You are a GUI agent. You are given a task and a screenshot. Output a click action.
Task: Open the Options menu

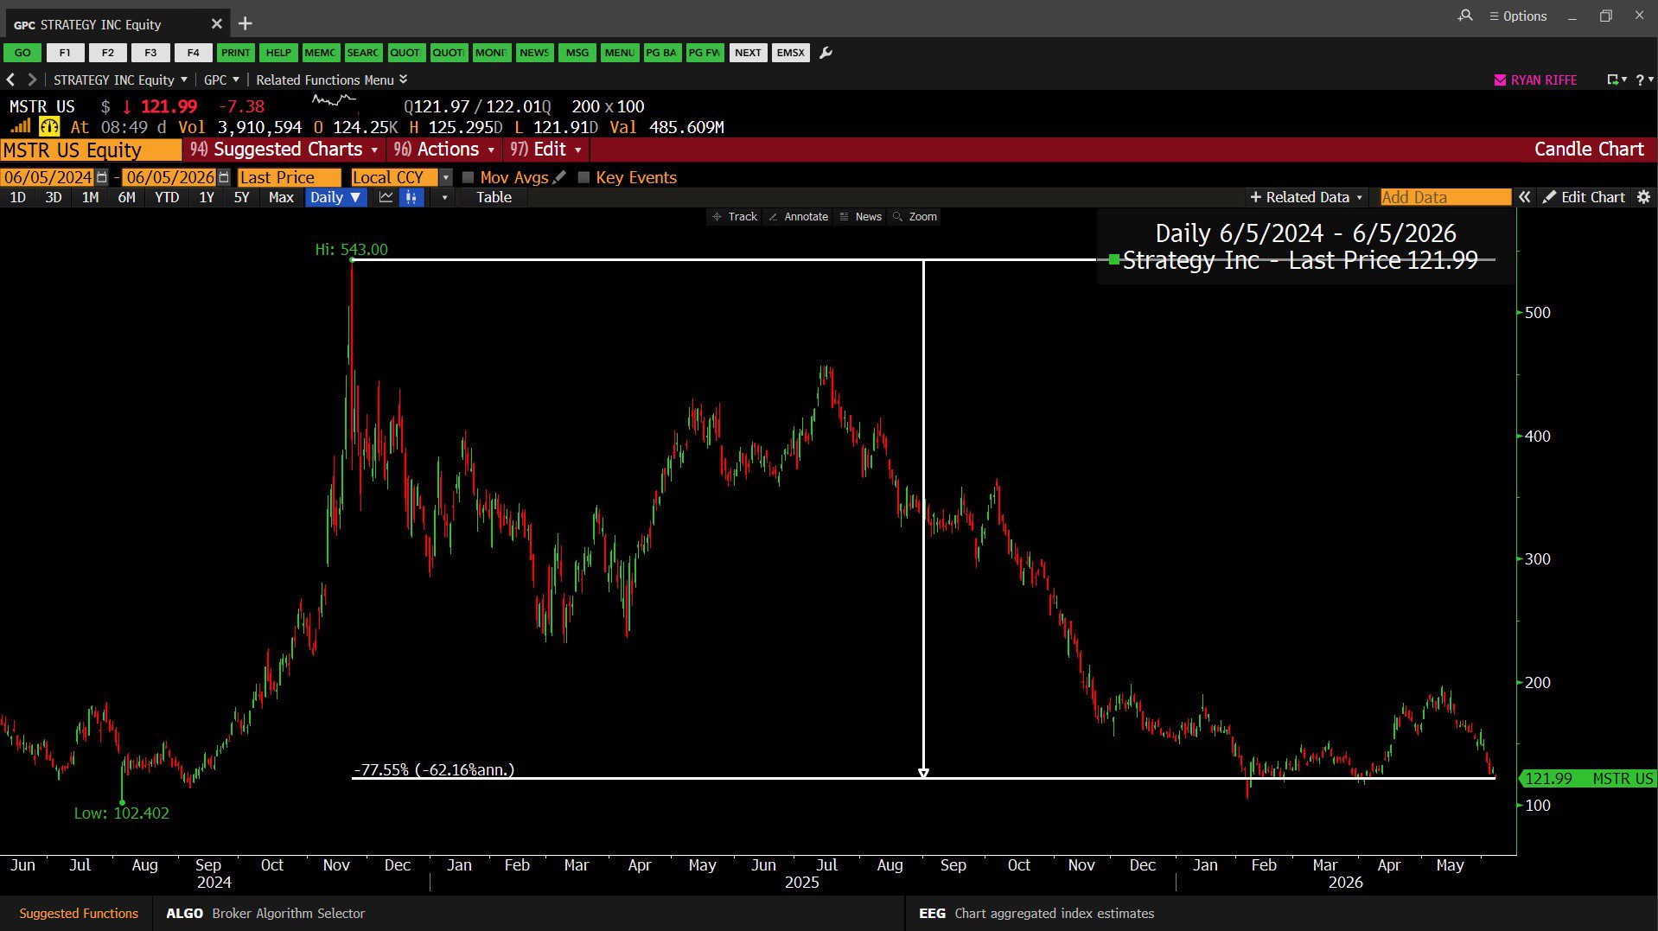click(1518, 16)
